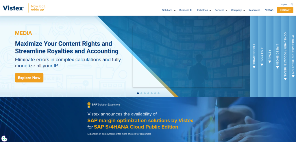
Task: Expand the Foodservice panel arrow
Action: pyautogui.click(x=254, y=67)
